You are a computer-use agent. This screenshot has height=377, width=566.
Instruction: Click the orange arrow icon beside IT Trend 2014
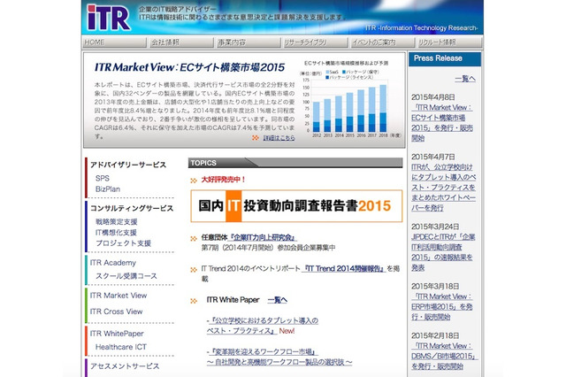194,269
